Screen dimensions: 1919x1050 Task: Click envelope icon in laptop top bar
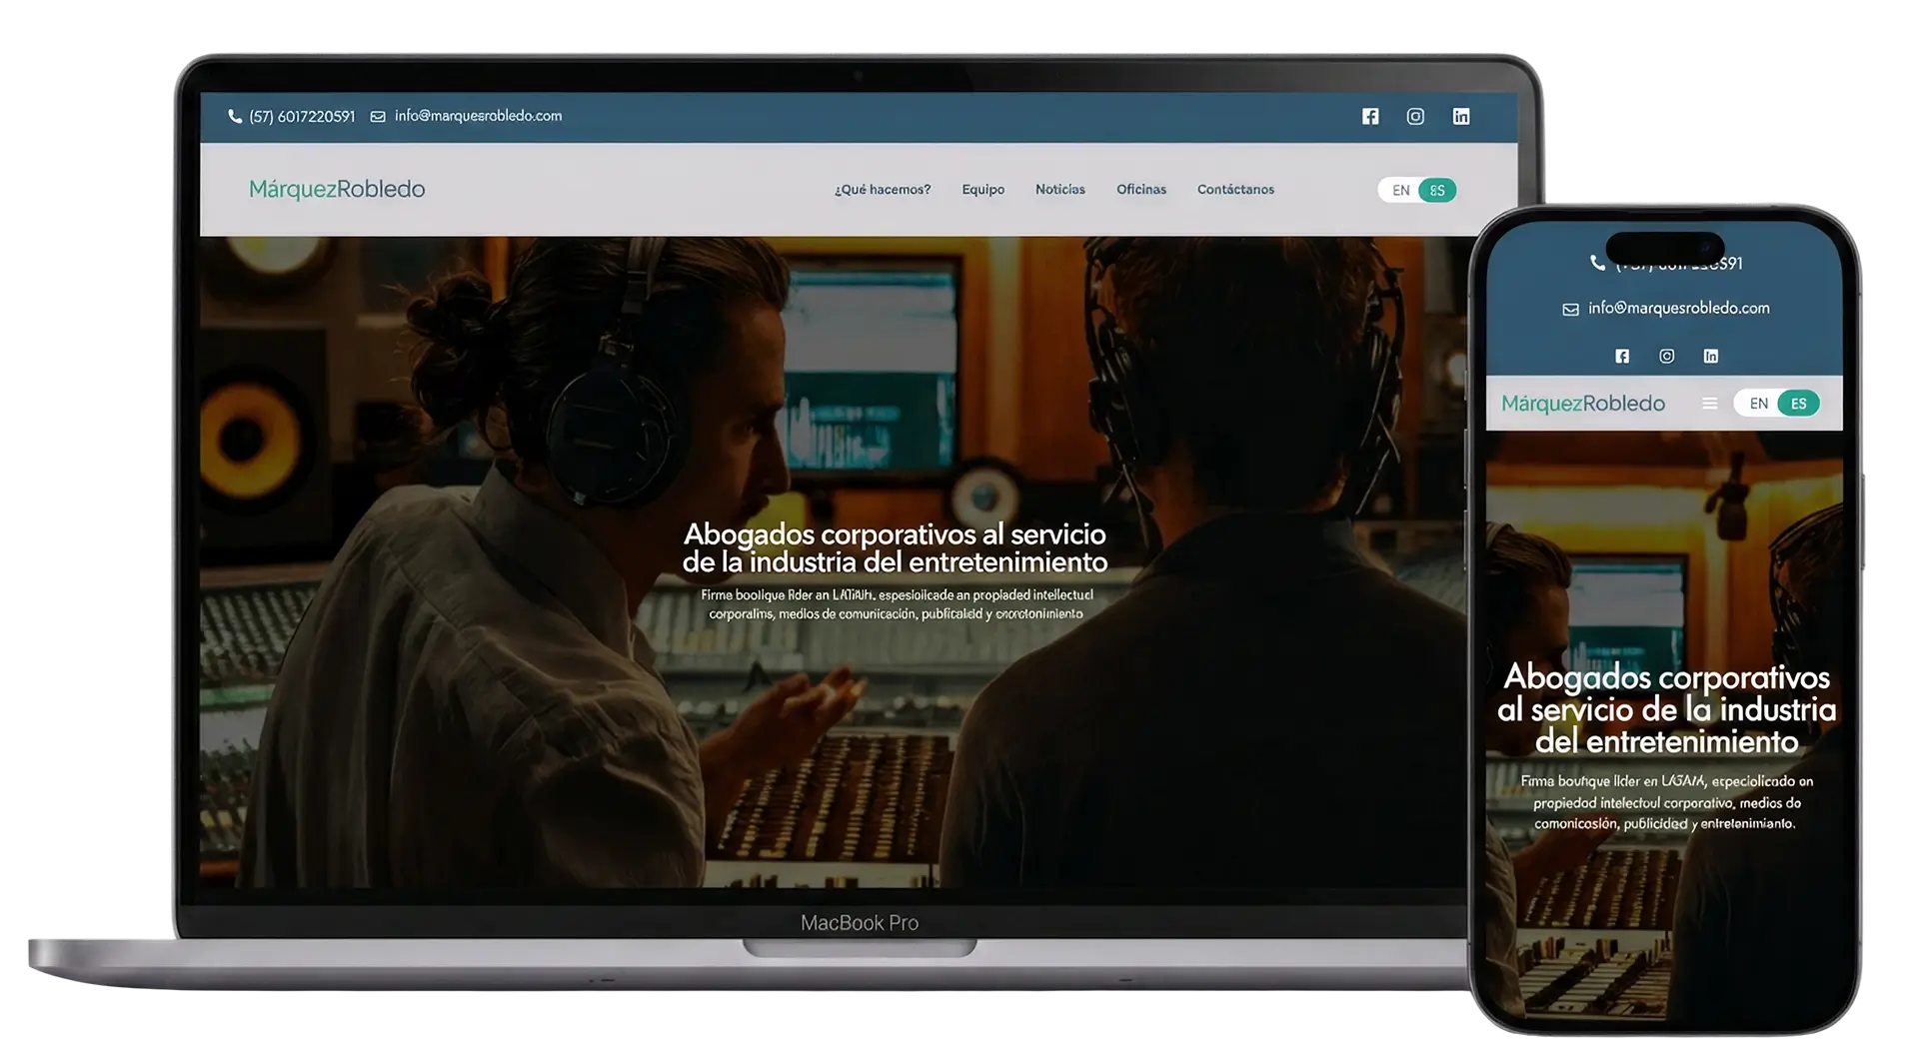378,116
